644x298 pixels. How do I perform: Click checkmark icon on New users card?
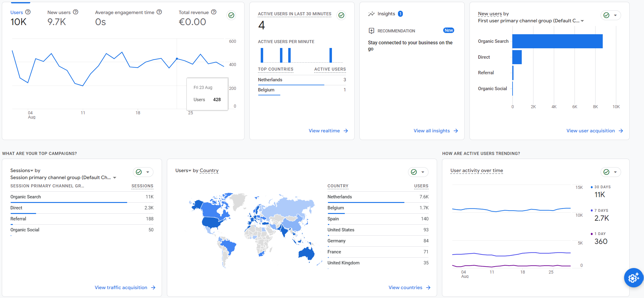tap(606, 15)
